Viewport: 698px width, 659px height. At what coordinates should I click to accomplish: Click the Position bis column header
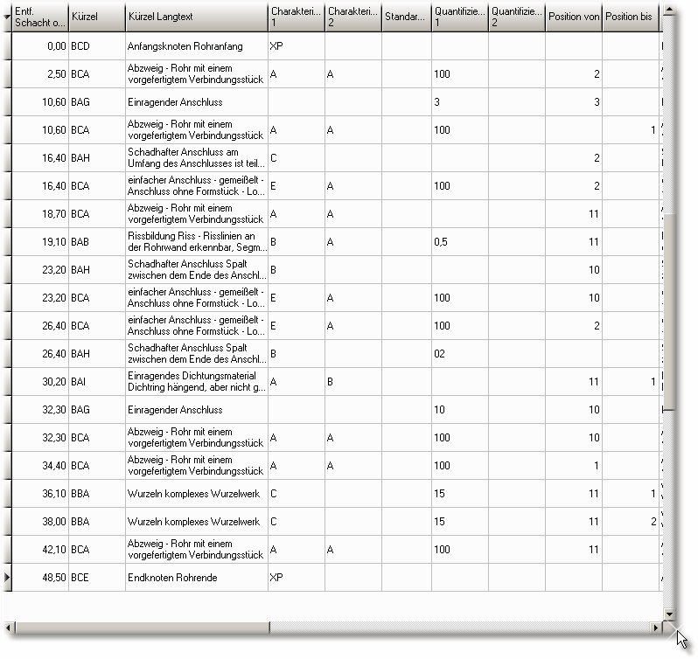click(x=630, y=17)
